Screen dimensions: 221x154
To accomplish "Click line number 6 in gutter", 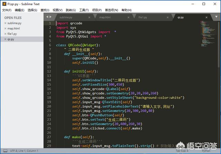I will [50, 45].
